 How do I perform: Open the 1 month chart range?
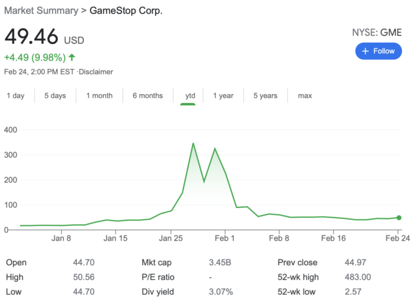[99, 95]
